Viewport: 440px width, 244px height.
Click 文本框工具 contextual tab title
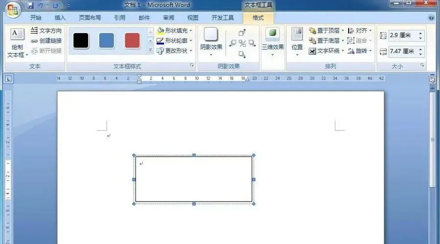[258, 5]
